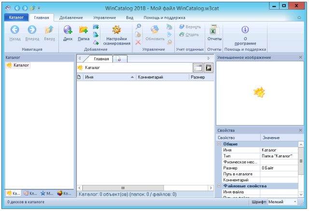This screenshot has height=211, width=309.
Task: Open the Каталог application menu tab
Action: click(x=16, y=17)
